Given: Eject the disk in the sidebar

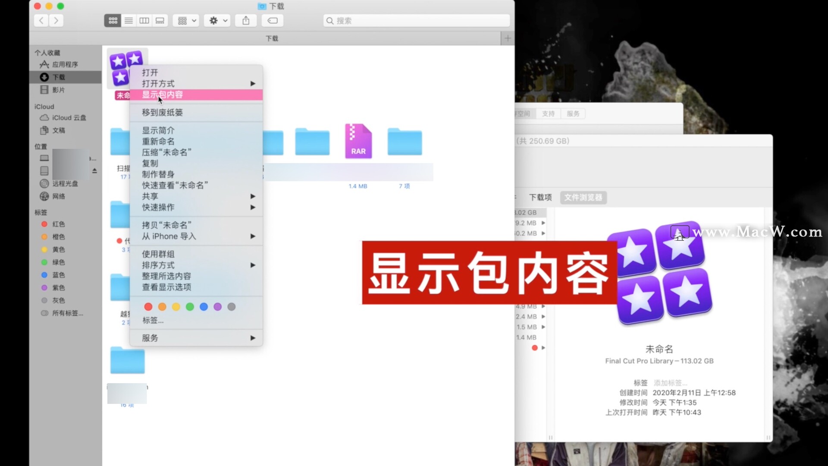Looking at the screenshot, I should [94, 171].
